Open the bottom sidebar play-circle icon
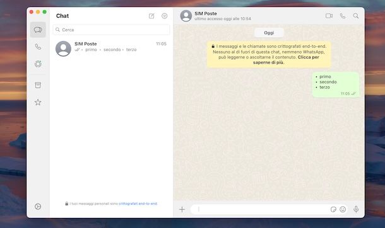 (38, 207)
